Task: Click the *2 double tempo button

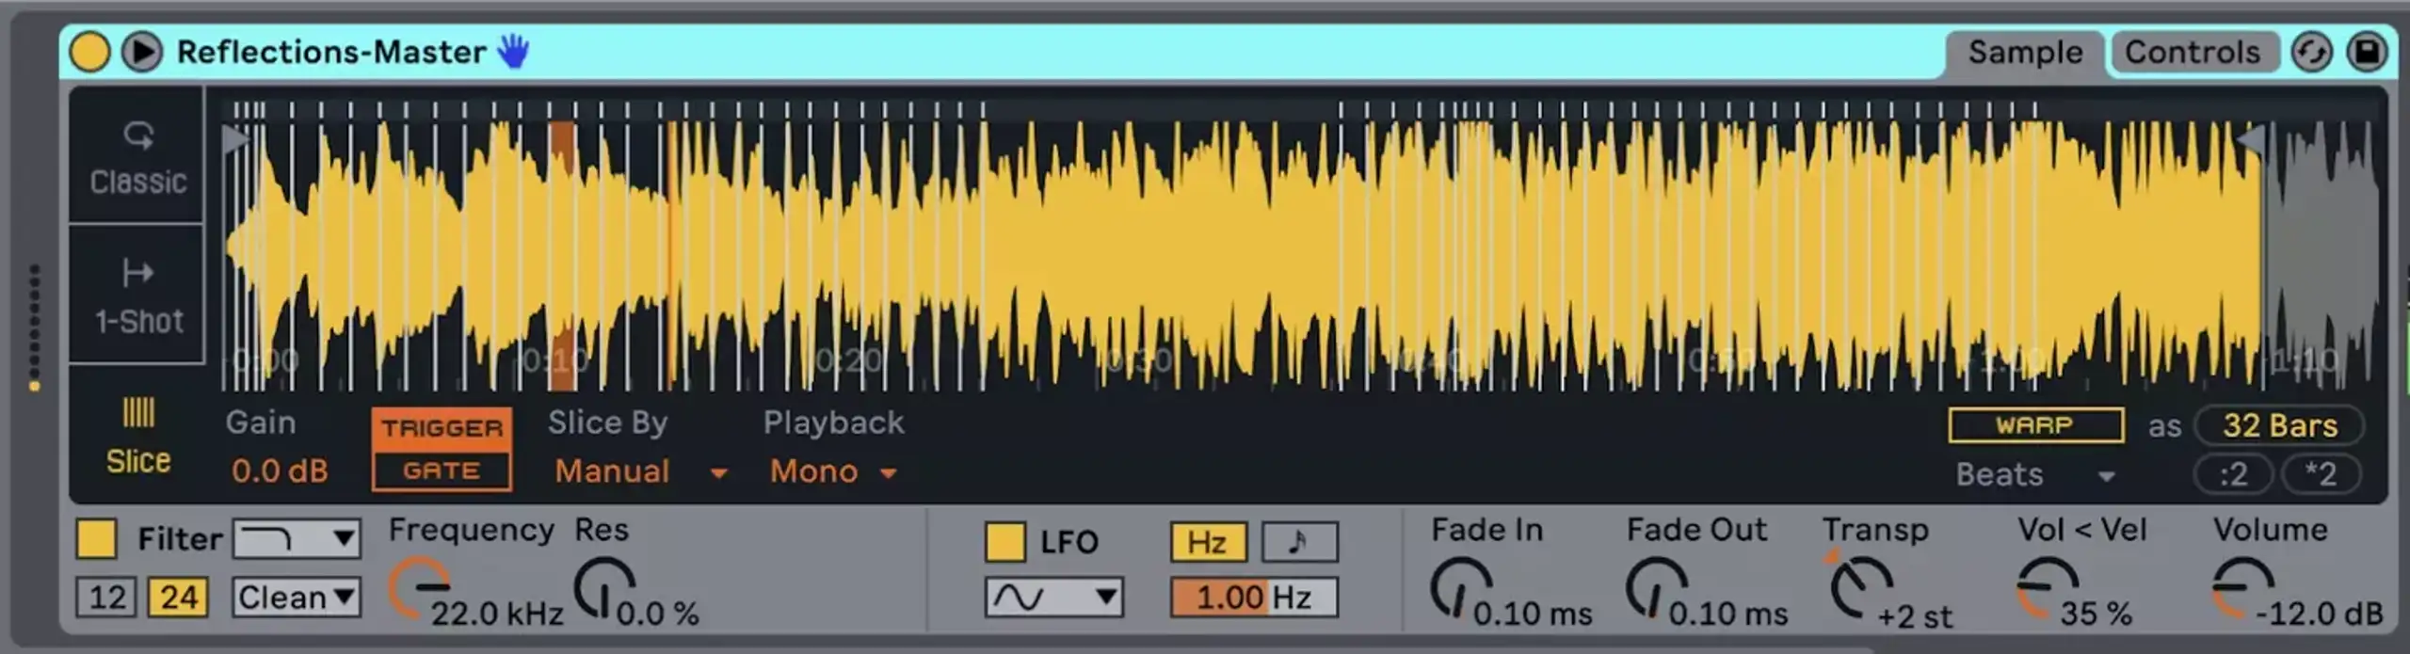Action: 2321,473
